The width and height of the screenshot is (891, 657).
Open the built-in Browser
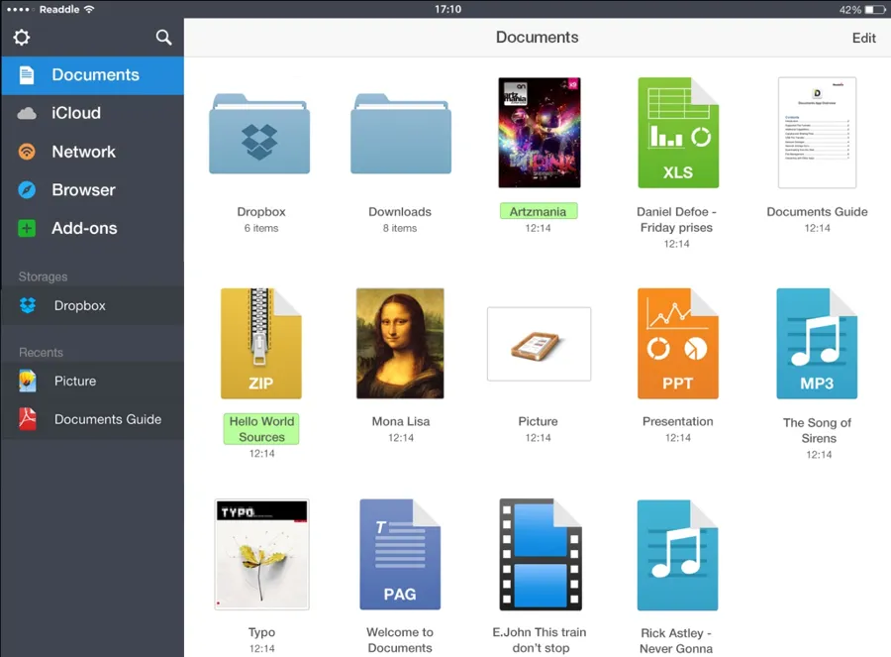(x=83, y=189)
